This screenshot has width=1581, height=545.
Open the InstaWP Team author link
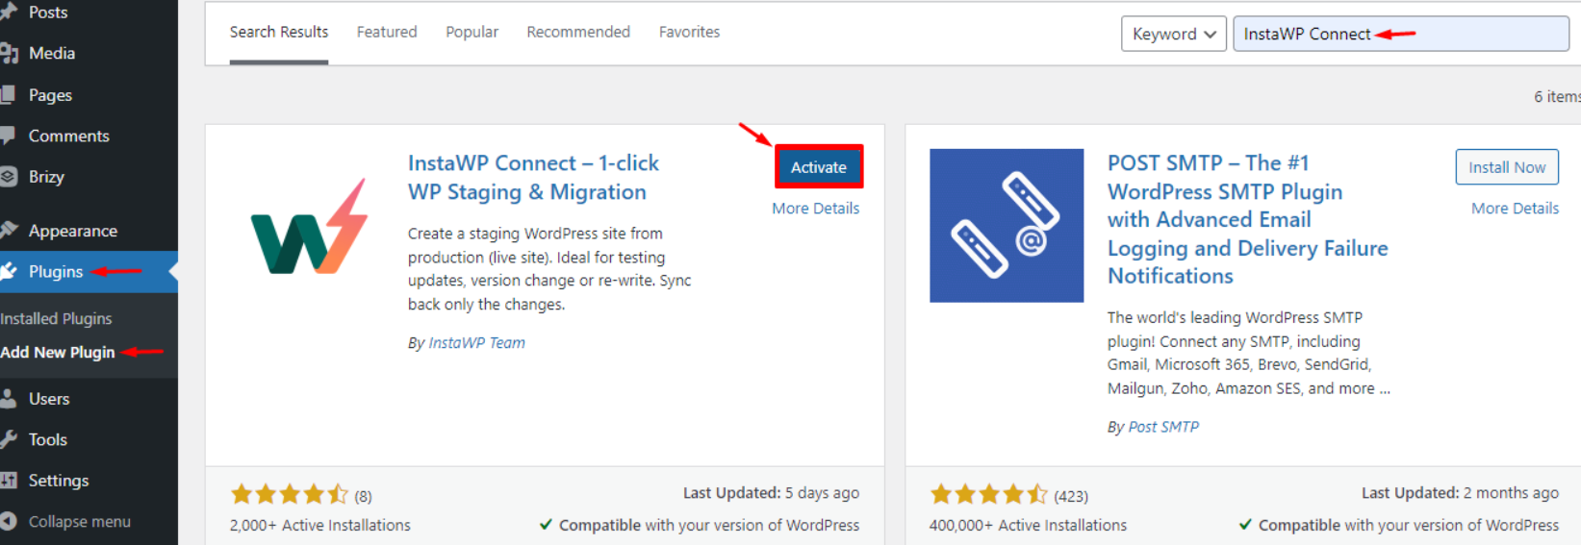coord(476,342)
